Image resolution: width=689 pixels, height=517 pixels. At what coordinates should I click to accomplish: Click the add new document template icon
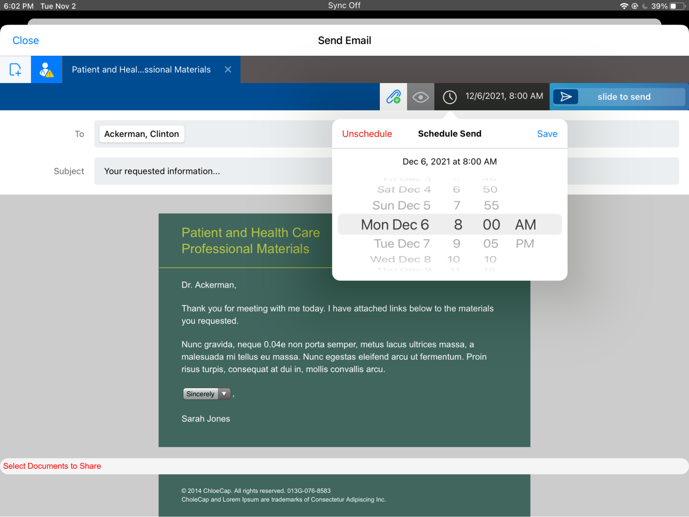[x=15, y=69]
